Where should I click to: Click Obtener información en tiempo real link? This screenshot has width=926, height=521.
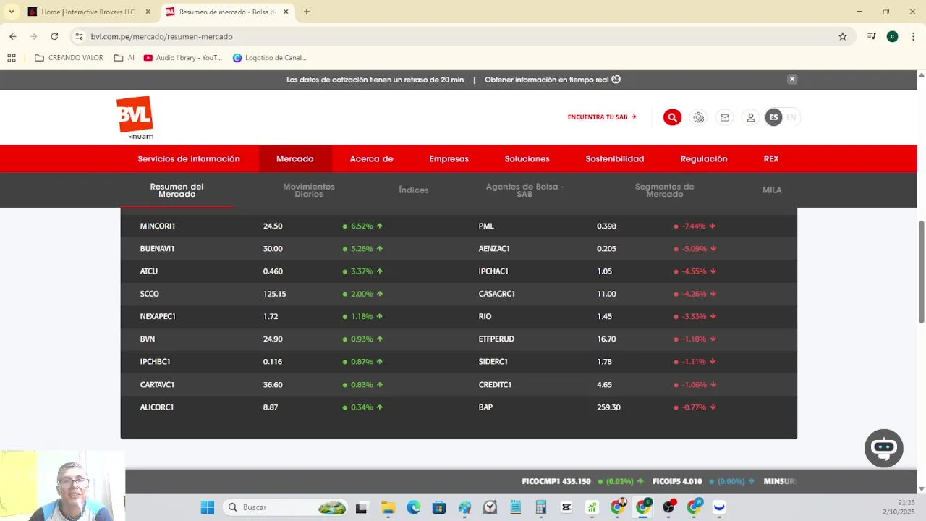[x=553, y=80]
